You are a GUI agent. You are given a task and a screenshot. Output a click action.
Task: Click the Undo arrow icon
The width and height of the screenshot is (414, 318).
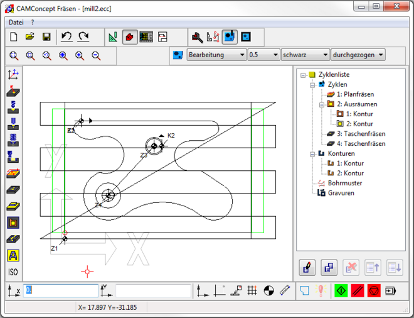point(66,37)
